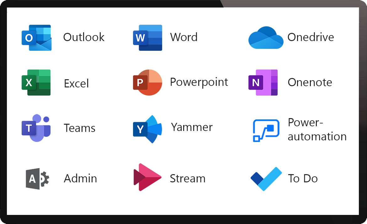Screen dimensions: 367x224
Task: Open the Outlook app icon
Action: 36,37
